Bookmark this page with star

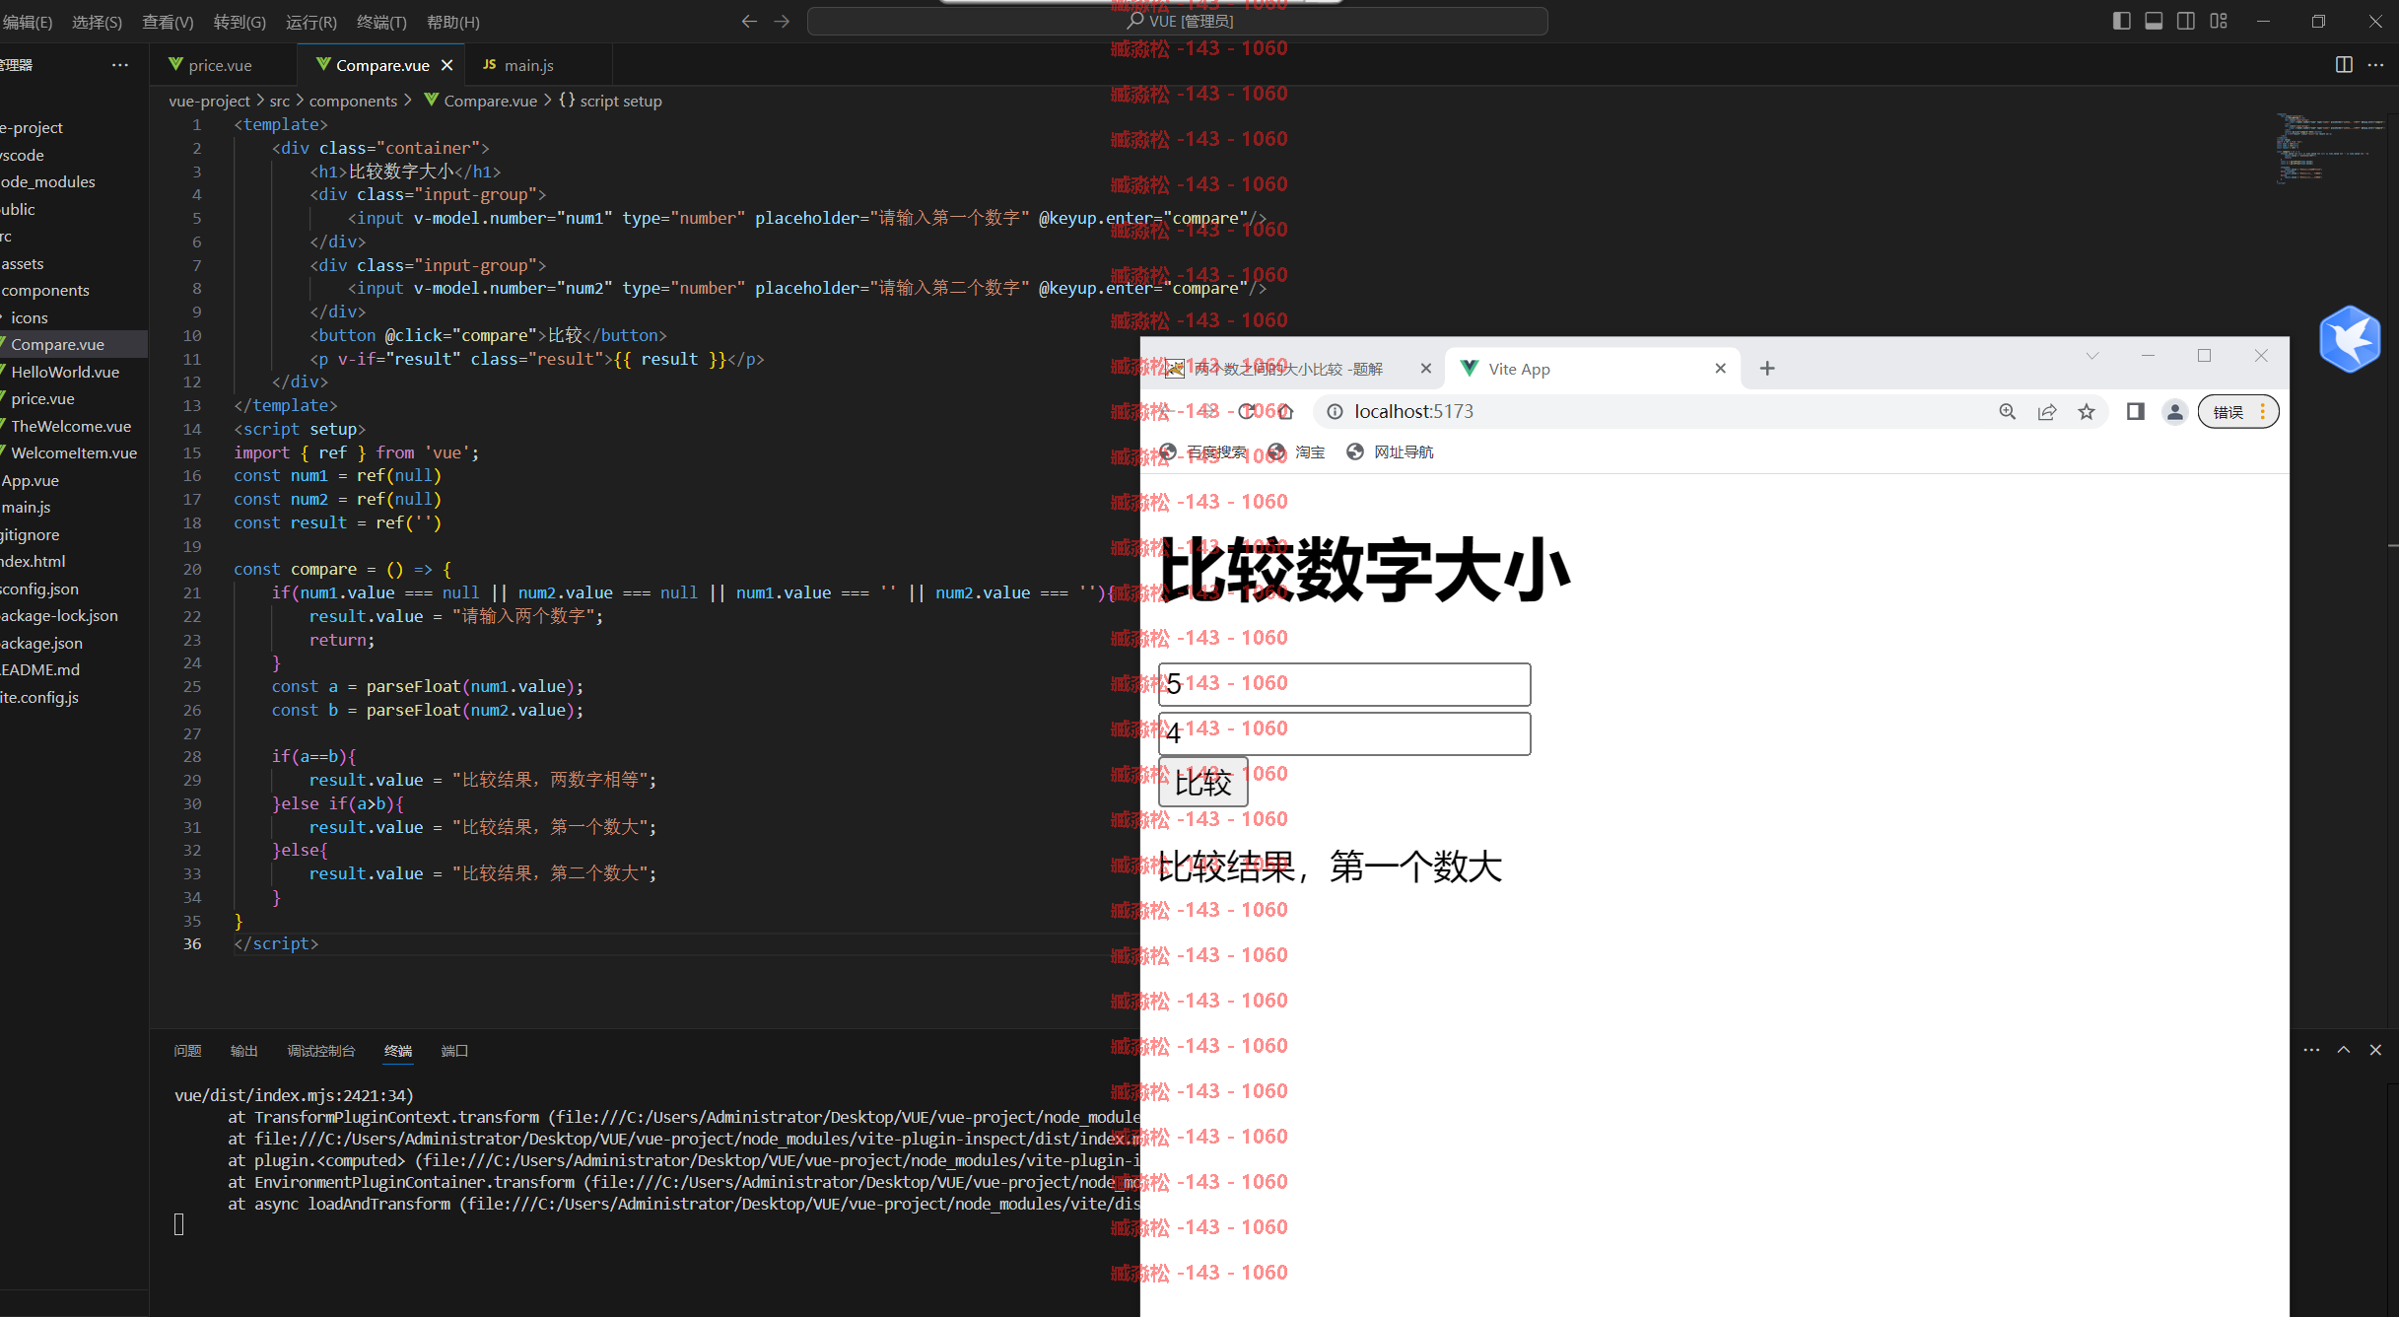[2087, 412]
